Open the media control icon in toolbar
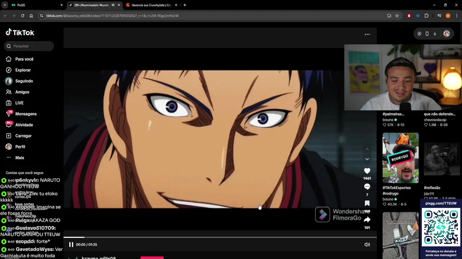Viewport: 462px width, 259px height. pyautogui.click(x=439, y=16)
